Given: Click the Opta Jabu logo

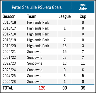Looking at the screenshot, I should pyautogui.click(x=83, y=7).
